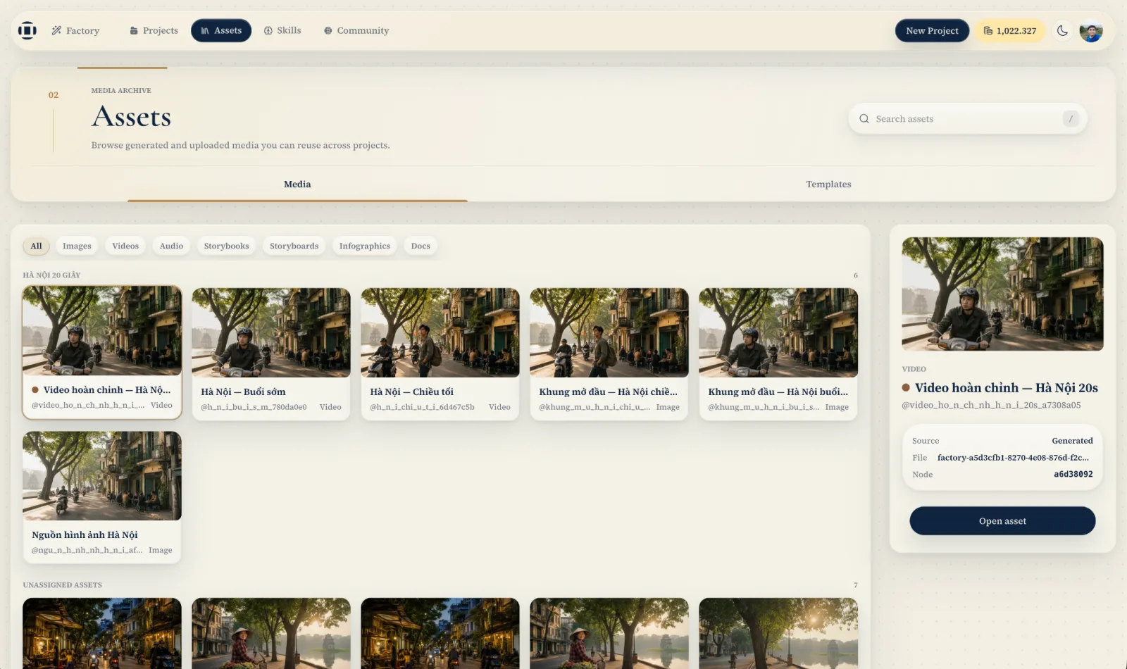1127x669 pixels.
Task: Click the search magnifier icon
Action: pyautogui.click(x=864, y=119)
